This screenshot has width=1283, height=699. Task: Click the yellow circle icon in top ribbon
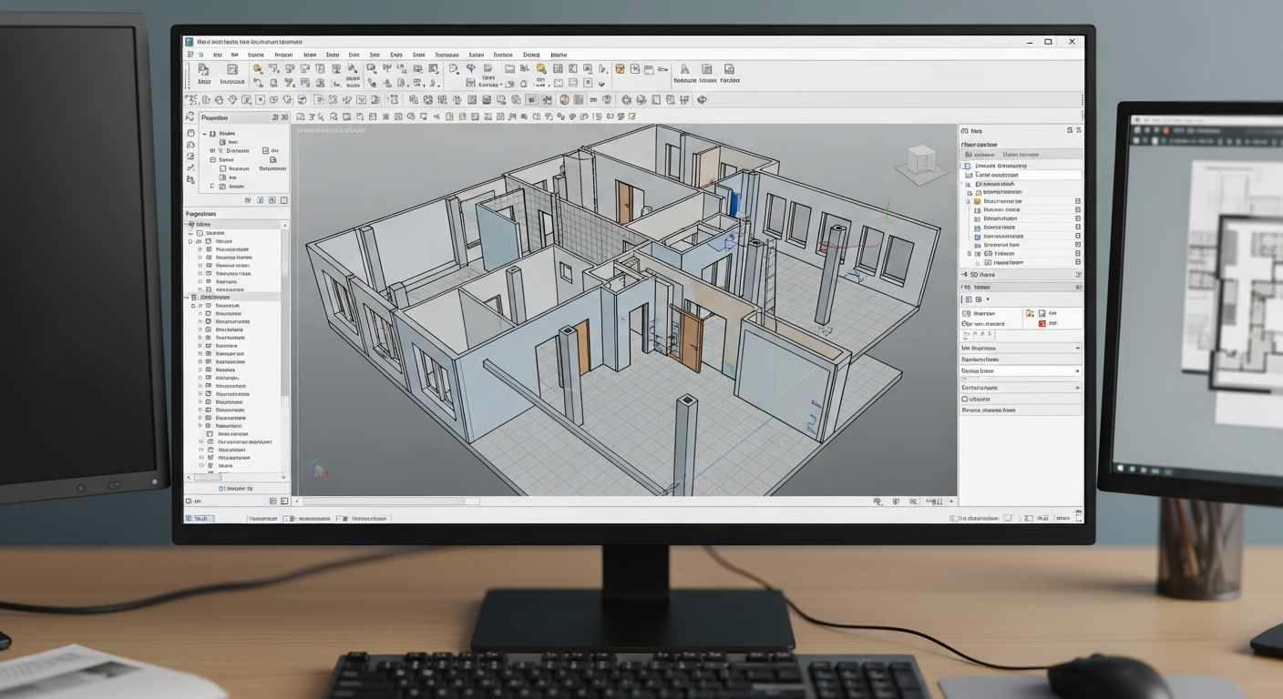click(x=541, y=69)
